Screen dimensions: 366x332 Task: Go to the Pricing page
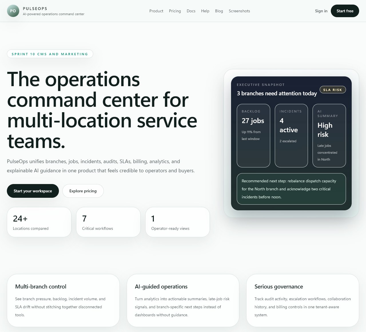coord(175,11)
